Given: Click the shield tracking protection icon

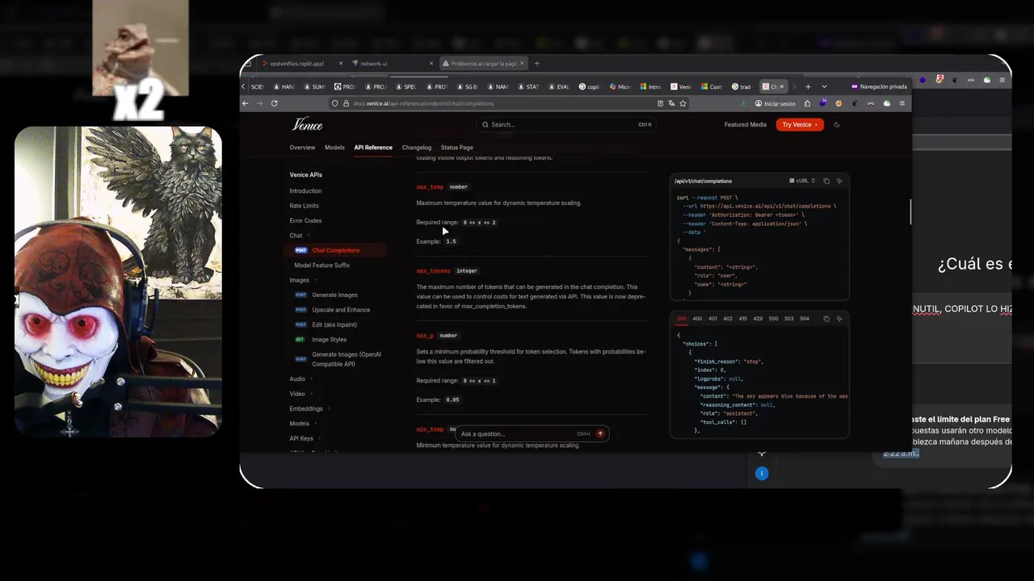Looking at the screenshot, I should 334,103.
